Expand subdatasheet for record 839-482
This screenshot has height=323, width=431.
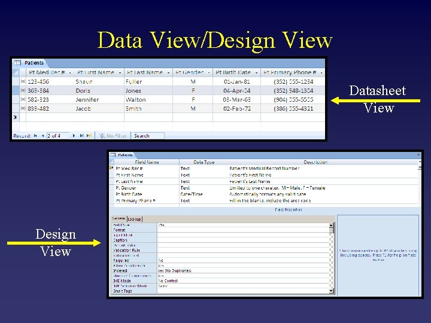click(x=23, y=108)
